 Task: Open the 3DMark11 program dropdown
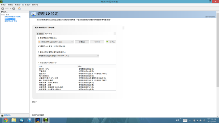(56, 42)
